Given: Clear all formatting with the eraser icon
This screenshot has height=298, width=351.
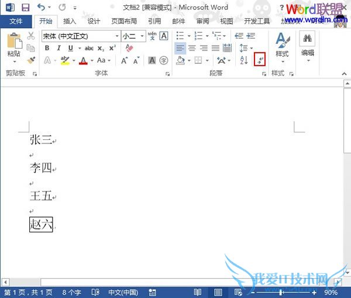Looking at the screenshot, I should (x=129, y=48).
